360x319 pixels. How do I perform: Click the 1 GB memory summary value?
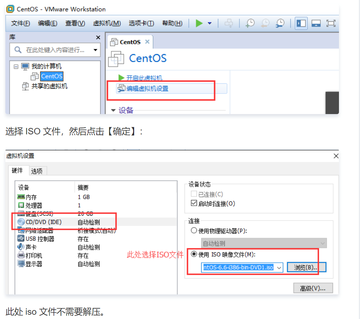coord(83,197)
